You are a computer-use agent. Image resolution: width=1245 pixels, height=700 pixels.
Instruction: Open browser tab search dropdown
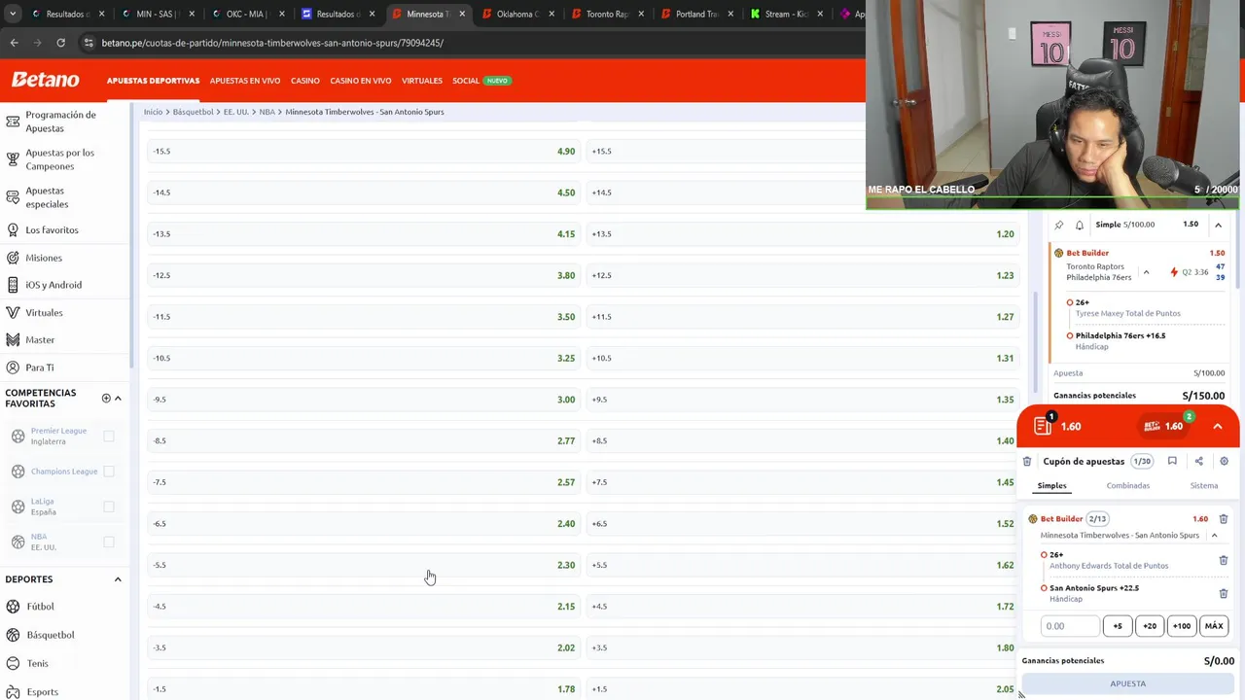[13, 14]
